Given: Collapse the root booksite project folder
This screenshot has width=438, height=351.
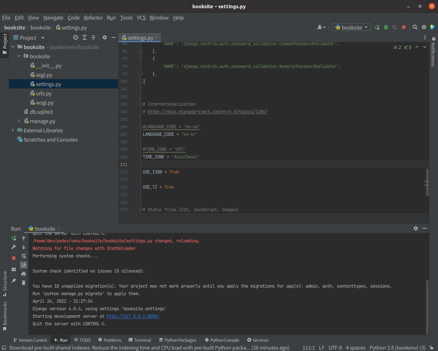Looking at the screenshot, I should [x=13, y=47].
